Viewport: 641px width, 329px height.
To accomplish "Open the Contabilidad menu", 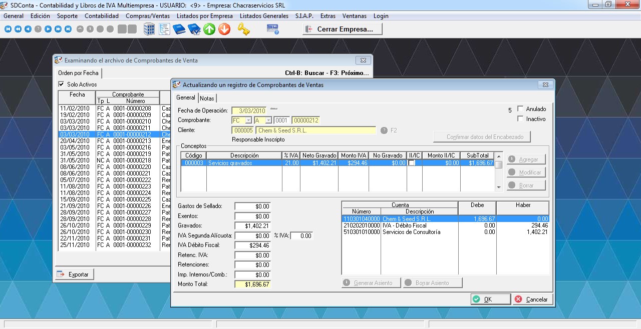I will pyautogui.click(x=102, y=16).
